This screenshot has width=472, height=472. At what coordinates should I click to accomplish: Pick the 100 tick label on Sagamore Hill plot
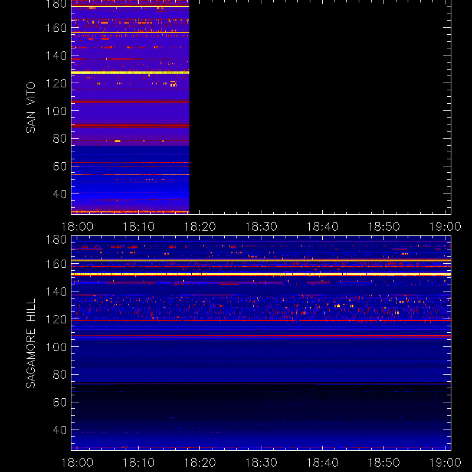[56, 347]
